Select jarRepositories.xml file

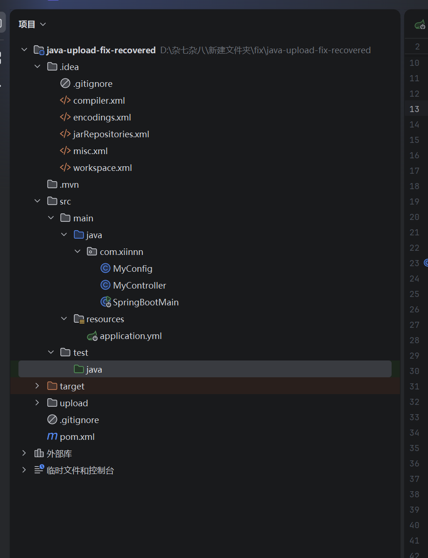pyautogui.click(x=111, y=134)
